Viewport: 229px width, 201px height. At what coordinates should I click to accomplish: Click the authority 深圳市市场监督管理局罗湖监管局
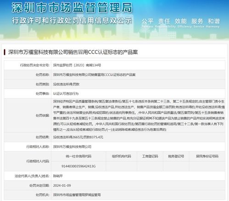click(x=77, y=195)
